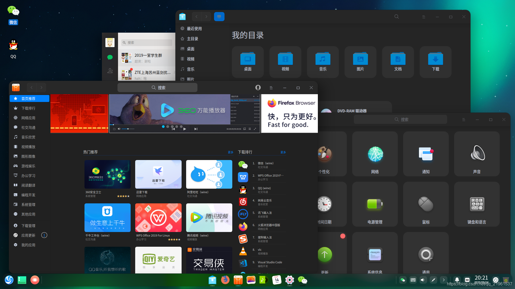The image size is (515, 289).
Task: Open 我的应用 in app store sidebar
Action: [x=30, y=245]
